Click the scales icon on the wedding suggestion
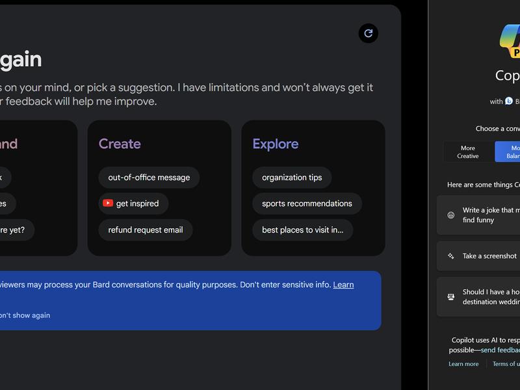This screenshot has height=390, width=520. click(x=451, y=297)
